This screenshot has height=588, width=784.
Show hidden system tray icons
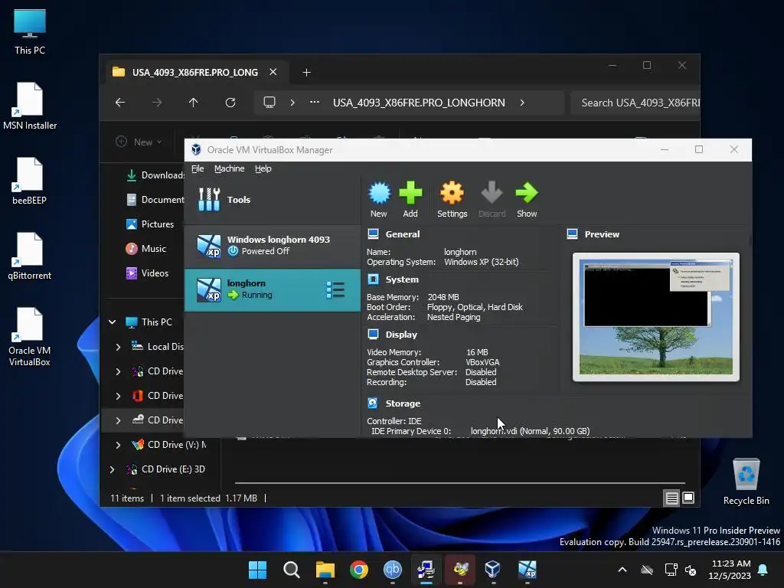click(622, 570)
